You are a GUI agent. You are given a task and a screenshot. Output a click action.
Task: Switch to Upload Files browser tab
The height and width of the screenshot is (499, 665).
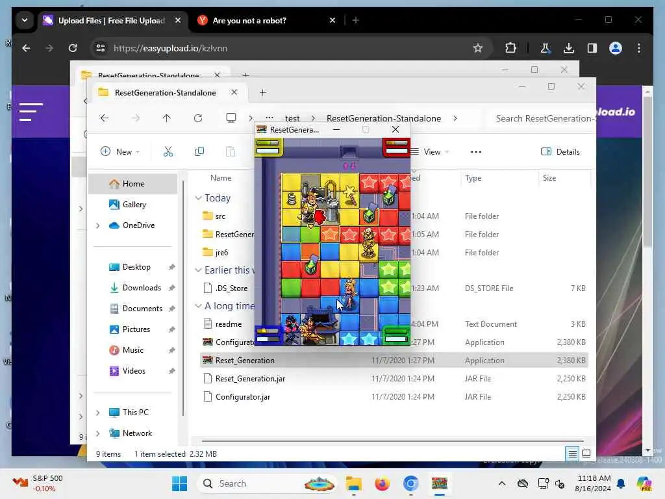coord(113,20)
